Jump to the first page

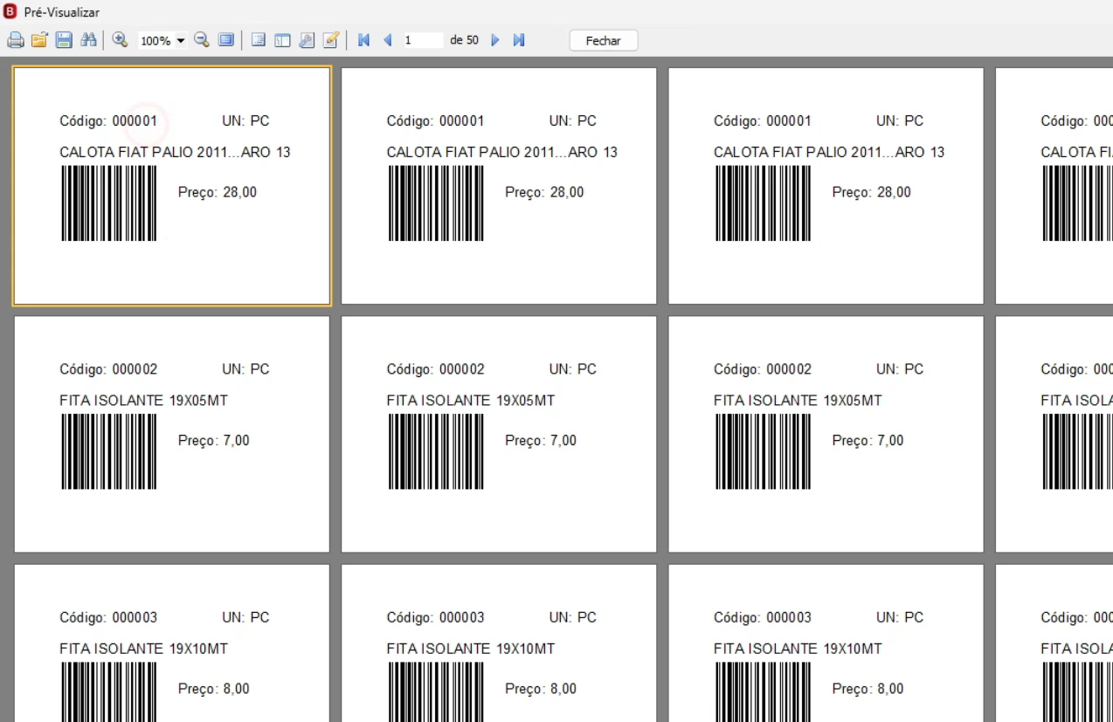click(364, 40)
